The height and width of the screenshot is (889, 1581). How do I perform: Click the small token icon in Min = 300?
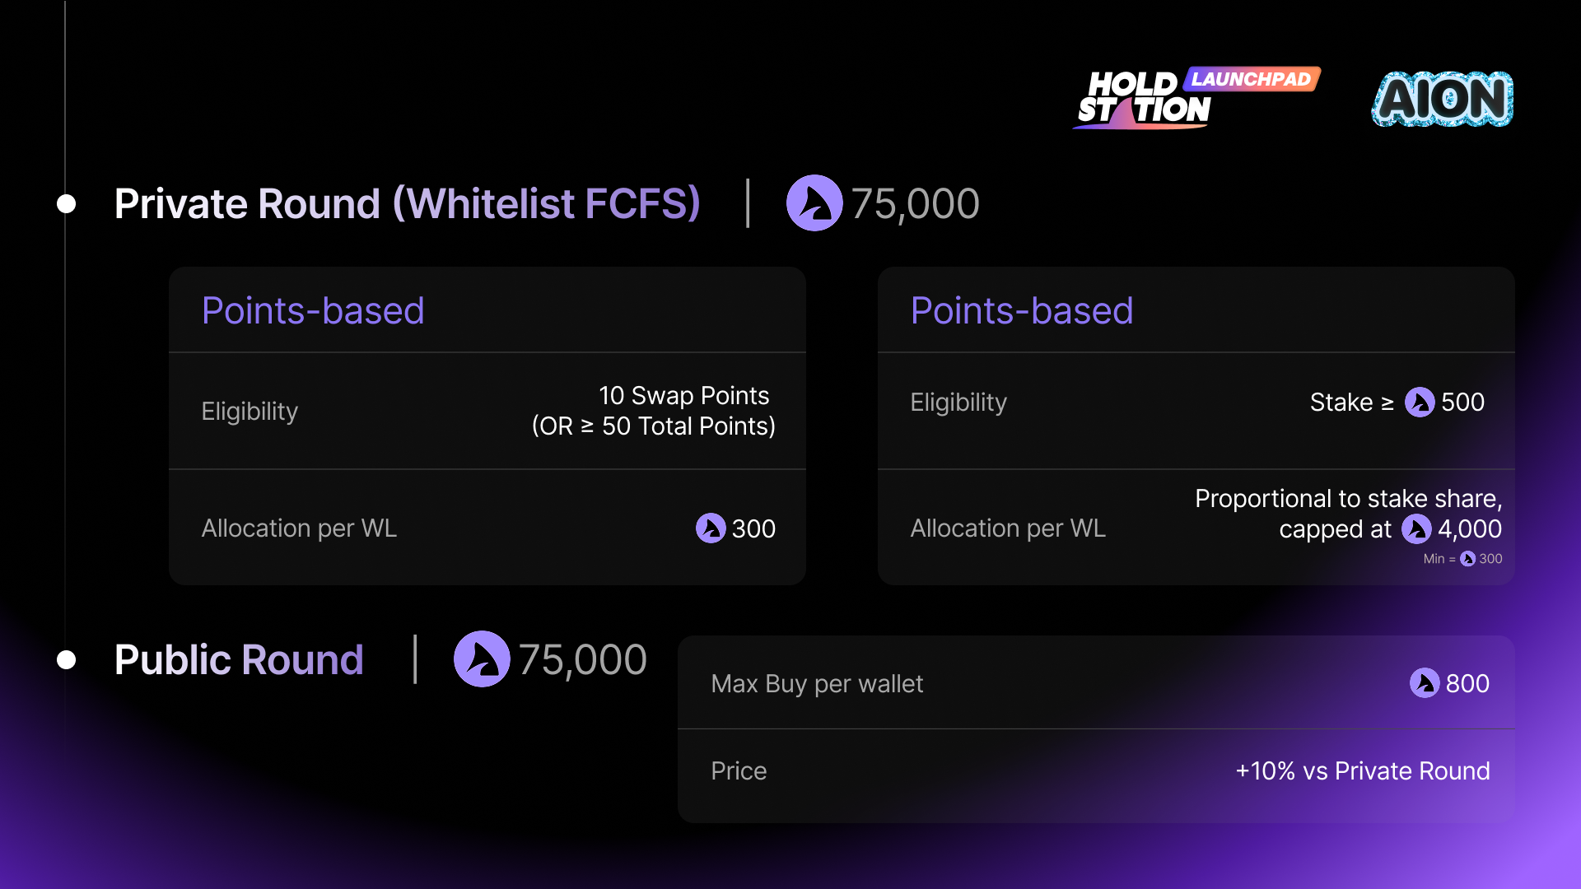click(1468, 559)
